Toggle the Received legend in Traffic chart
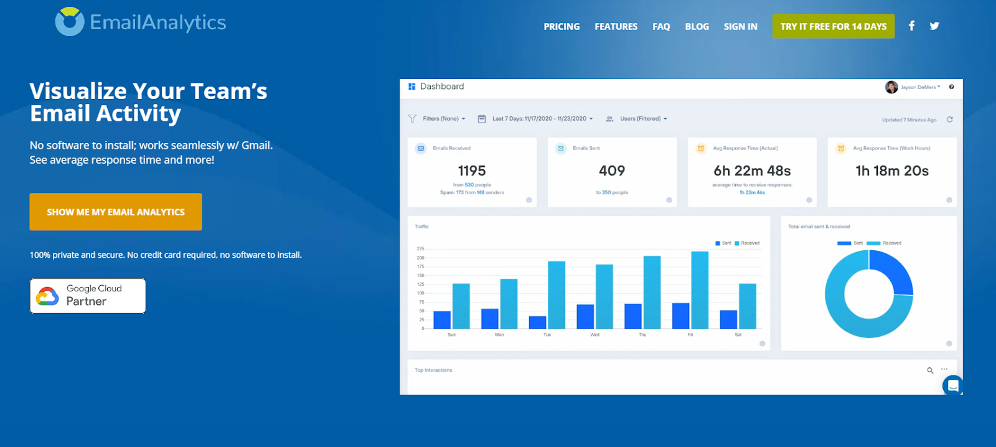 [747, 243]
